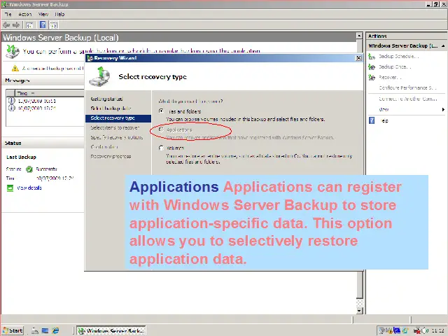Viewport: 448px width, 336px height.
Task: Select the Volumes radio button
Action: tap(162, 148)
